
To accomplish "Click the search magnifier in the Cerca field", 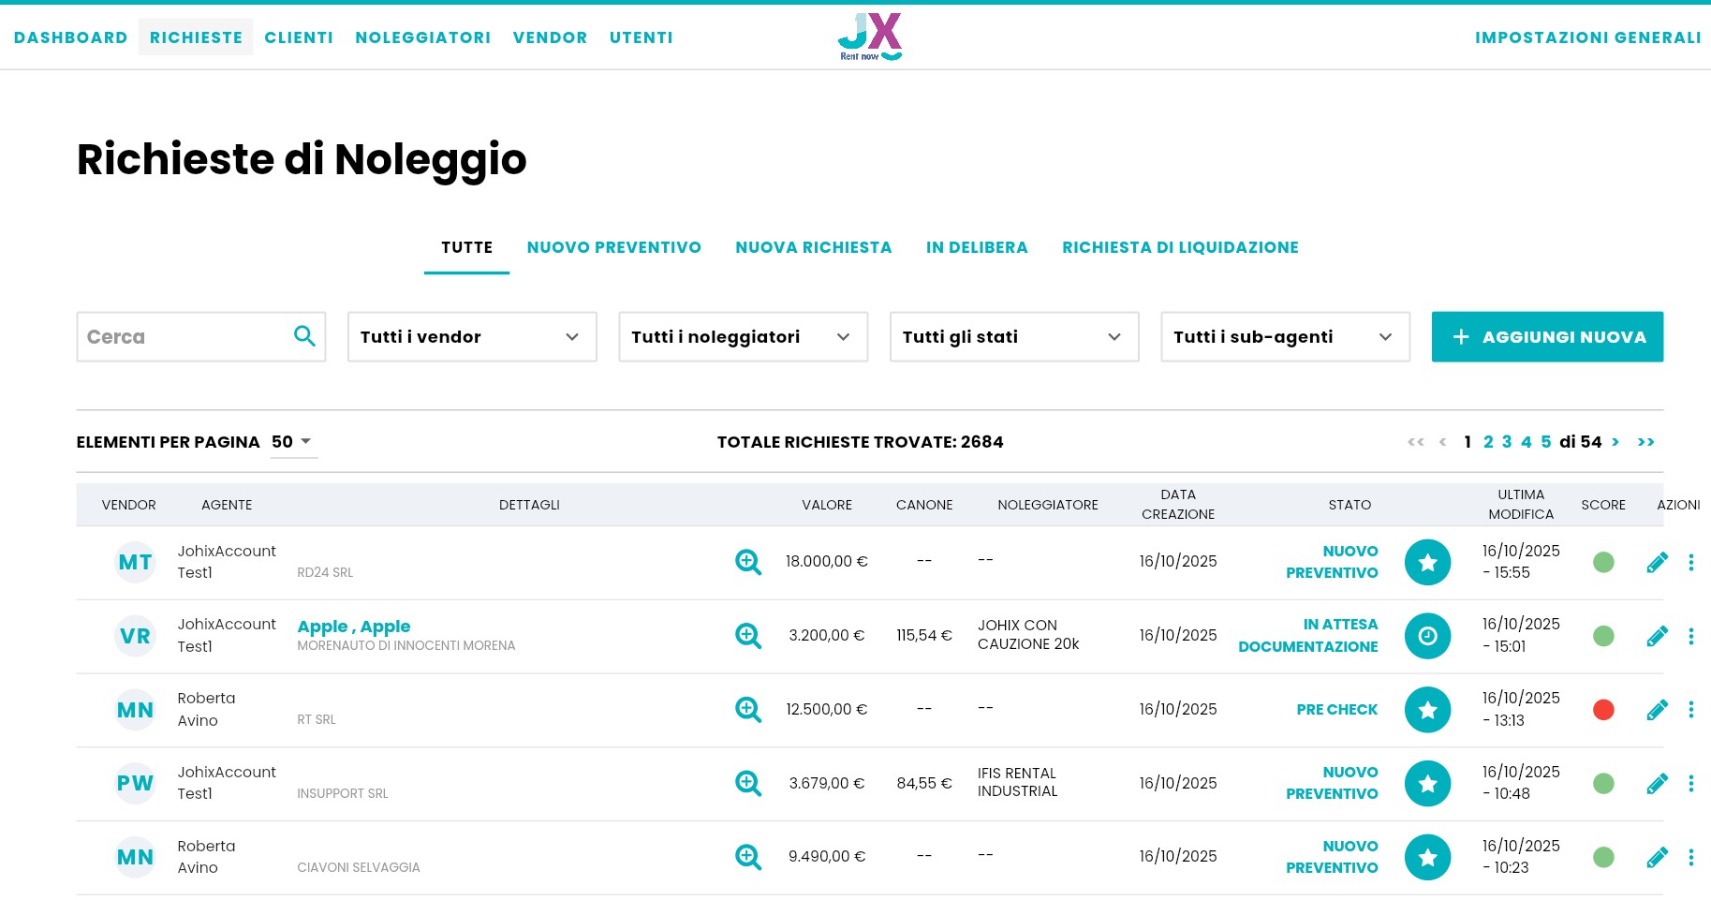I will click(x=305, y=336).
